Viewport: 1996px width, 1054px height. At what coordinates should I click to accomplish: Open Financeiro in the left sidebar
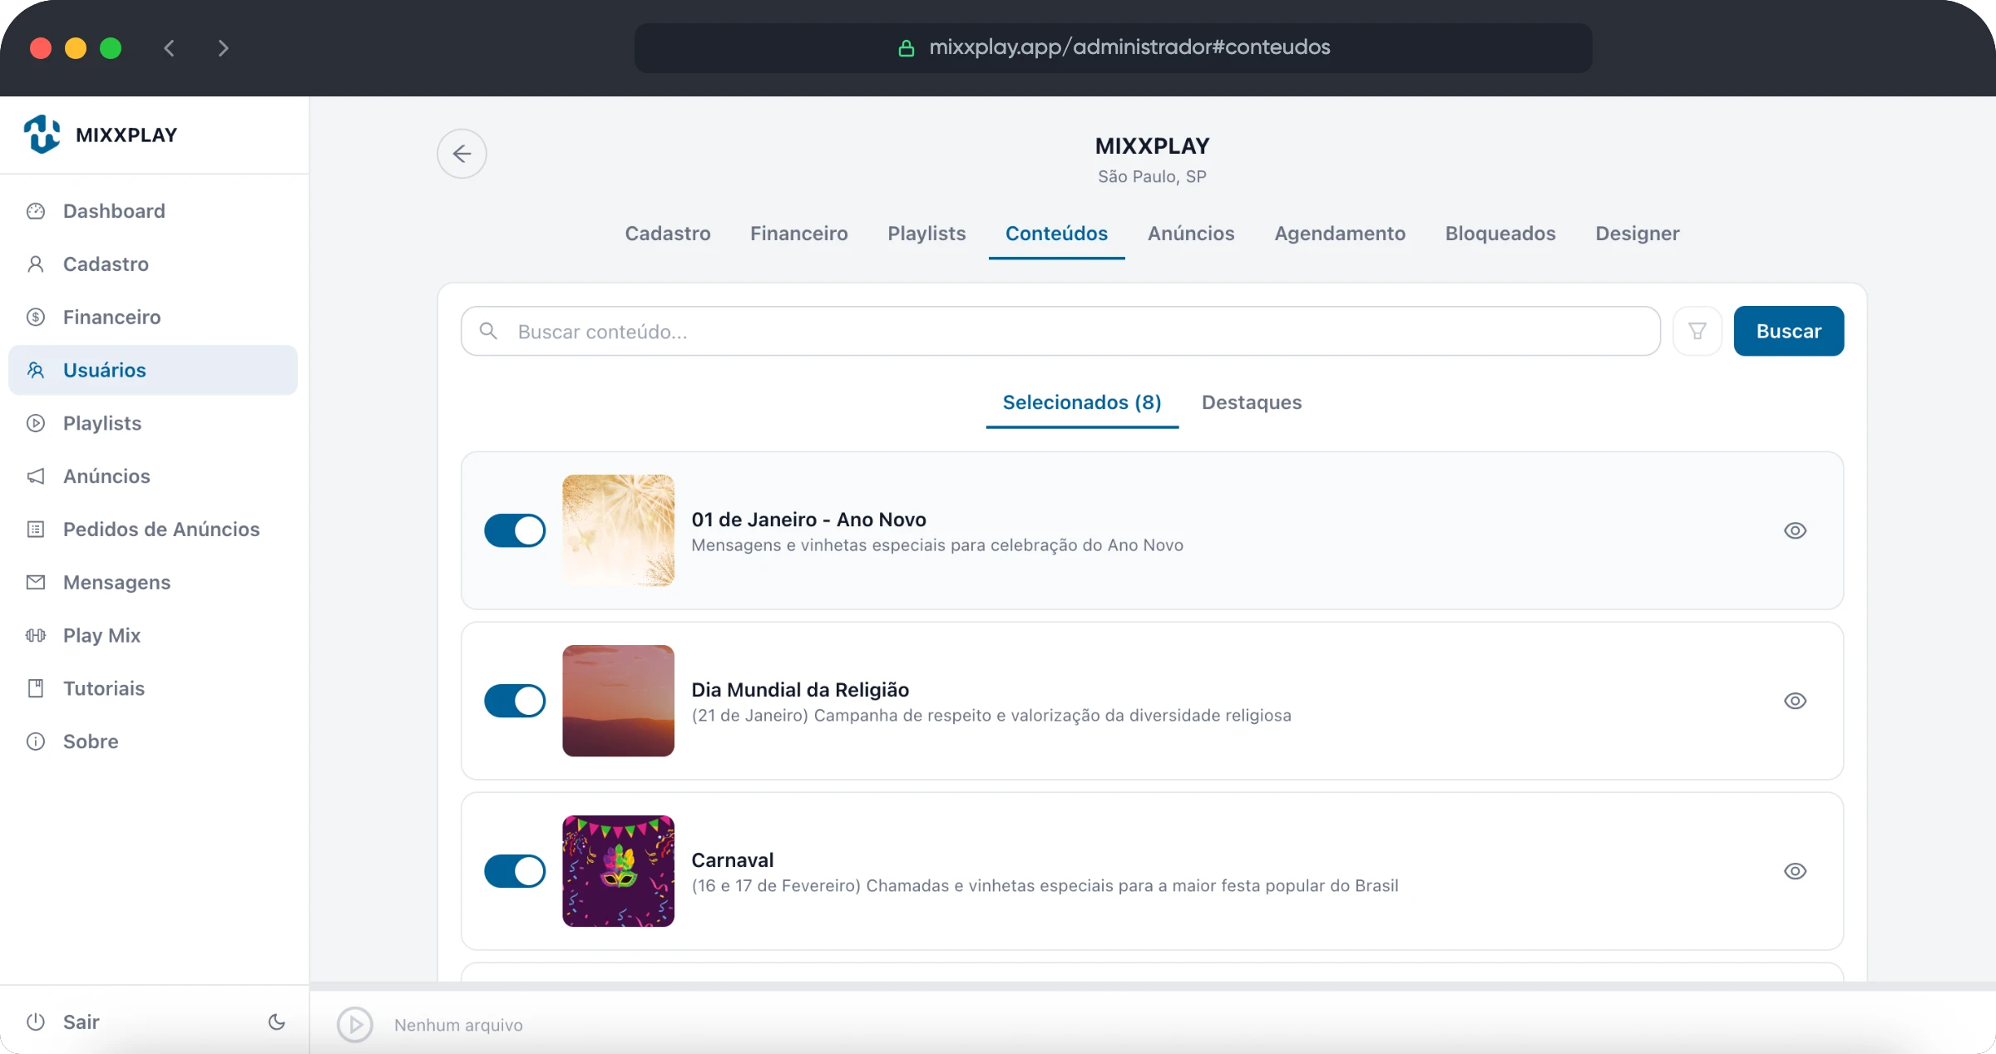(153, 318)
